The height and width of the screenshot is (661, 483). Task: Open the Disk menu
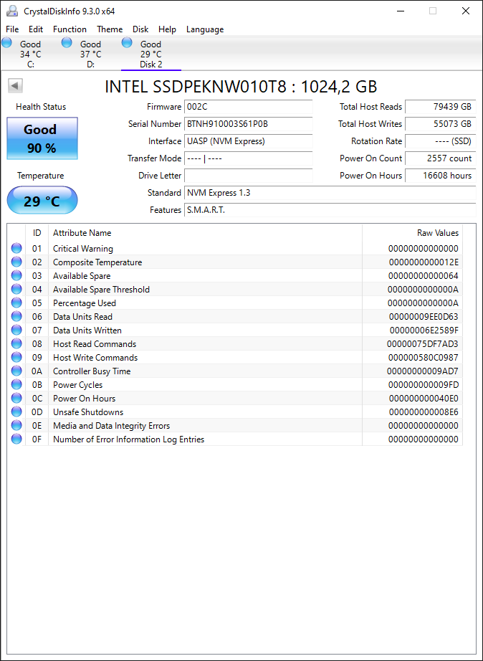click(140, 29)
